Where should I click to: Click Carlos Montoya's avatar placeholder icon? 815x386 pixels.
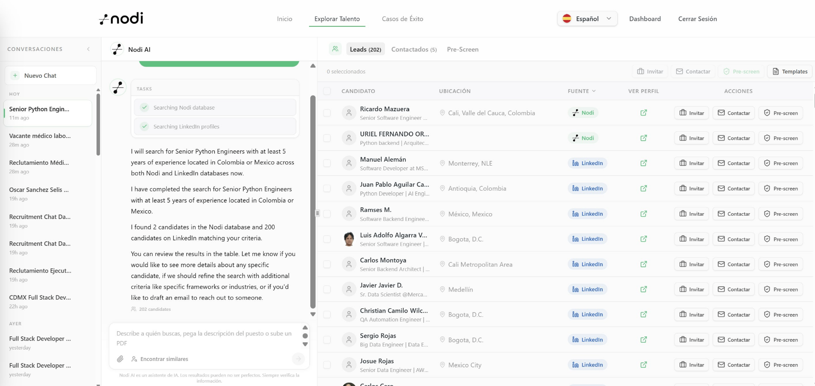coord(349,265)
